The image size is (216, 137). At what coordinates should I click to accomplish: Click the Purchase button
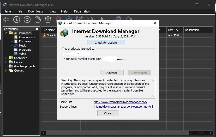[x=112, y=73]
